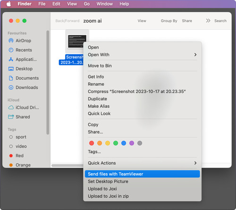Click the Applications sidebar icon
The height and width of the screenshot is (210, 236).
pyautogui.click(x=11, y=59)
